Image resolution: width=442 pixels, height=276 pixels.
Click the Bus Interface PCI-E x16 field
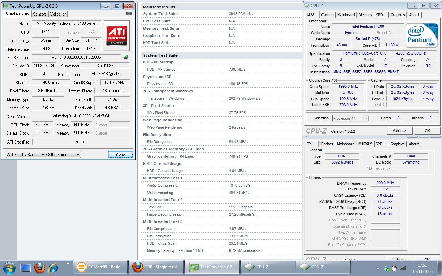click(106, 74)
